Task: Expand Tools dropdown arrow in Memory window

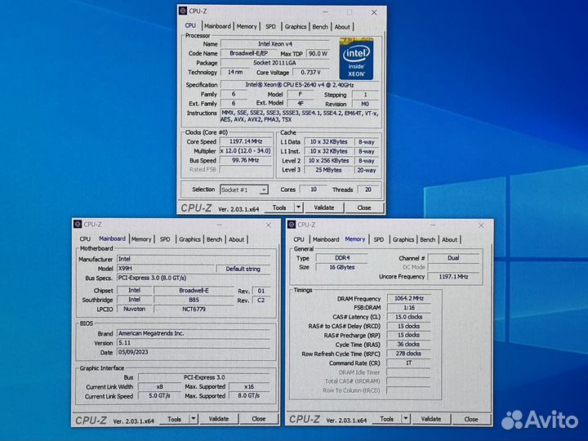Action: [406, 418]
